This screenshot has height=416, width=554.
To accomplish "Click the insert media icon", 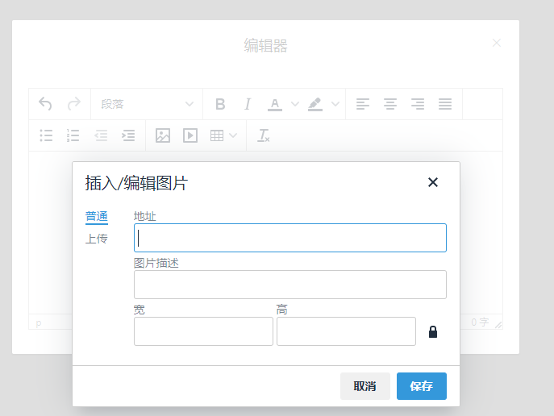I will (190, 135).
